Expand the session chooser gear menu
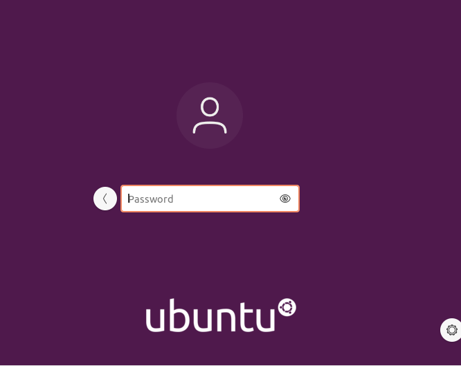Viewport: 461px width, 366px height. pyautogui.click(x=451, y=330)
